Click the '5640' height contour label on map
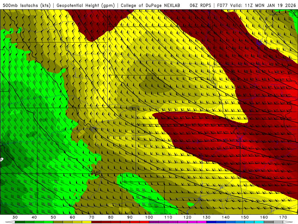This screenshot has height=224, width=298. (95, 172)
